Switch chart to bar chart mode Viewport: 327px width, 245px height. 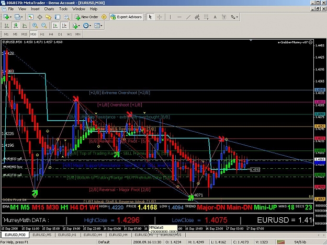click(6, 26)
